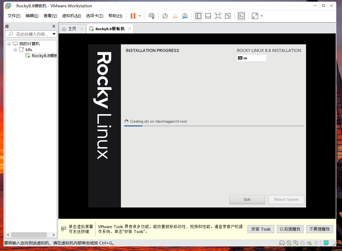Open the 选项卡(T) menu
This screenshot has height=251, width=342.
tap(95, 16)
